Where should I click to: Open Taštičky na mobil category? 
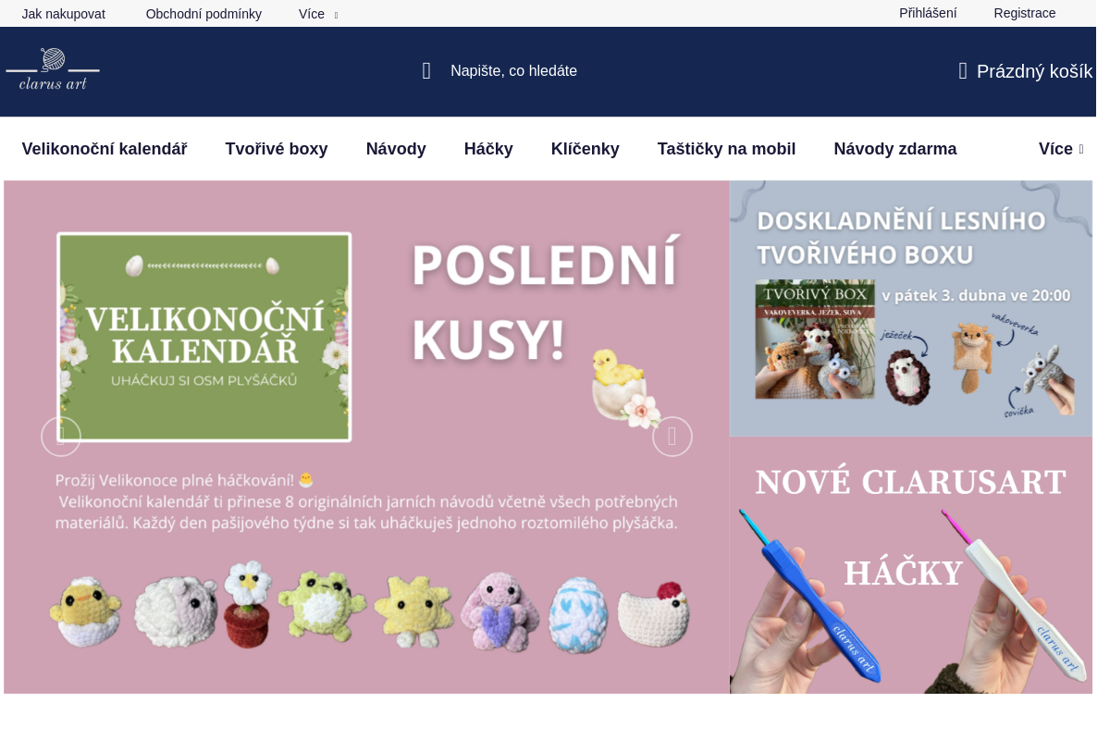click(726, 149)
